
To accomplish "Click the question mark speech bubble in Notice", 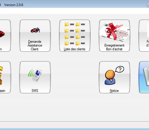I will 120,69.
